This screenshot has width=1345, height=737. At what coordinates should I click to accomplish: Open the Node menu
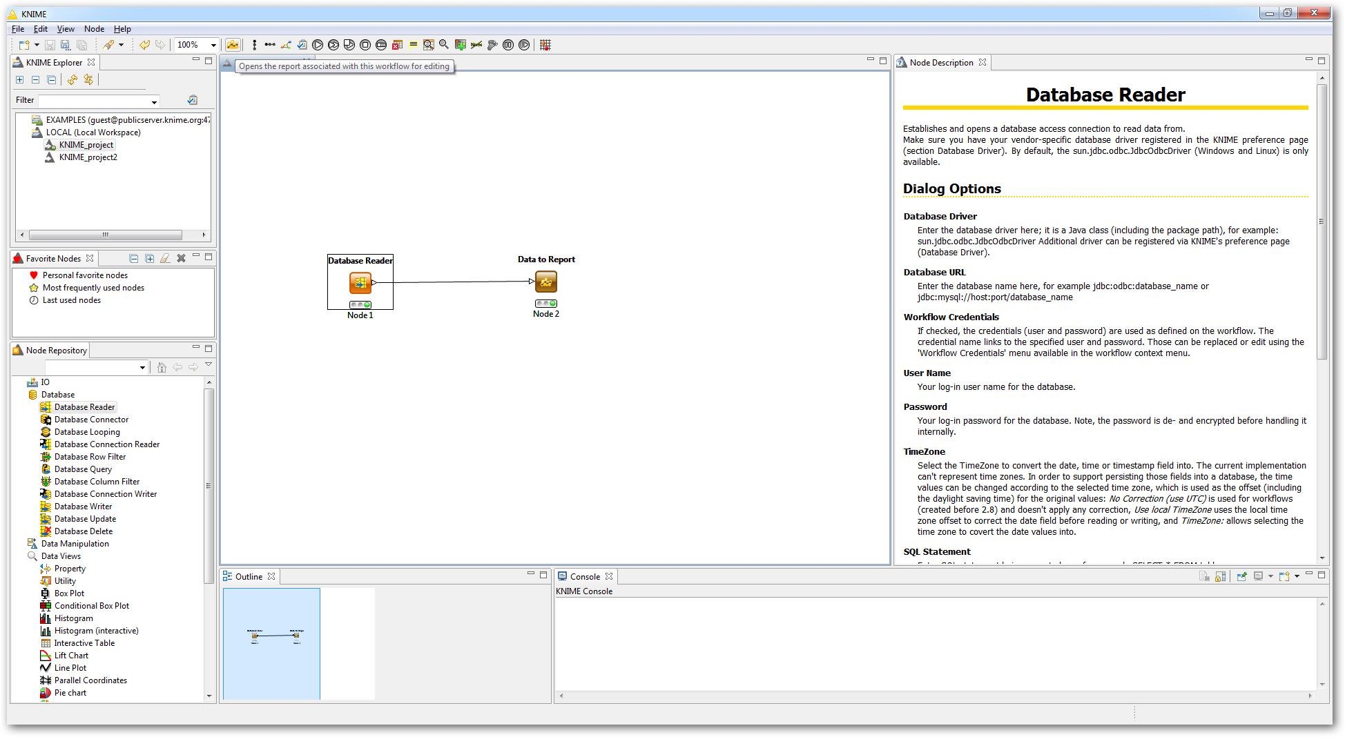[x=94, y=29]
